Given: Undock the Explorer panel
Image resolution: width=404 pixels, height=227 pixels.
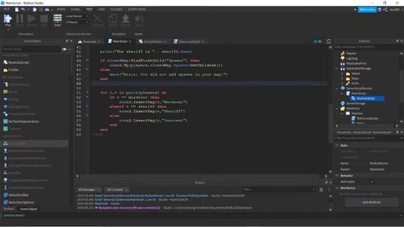Looking at the screenshot, I should (x=397, y=41).
